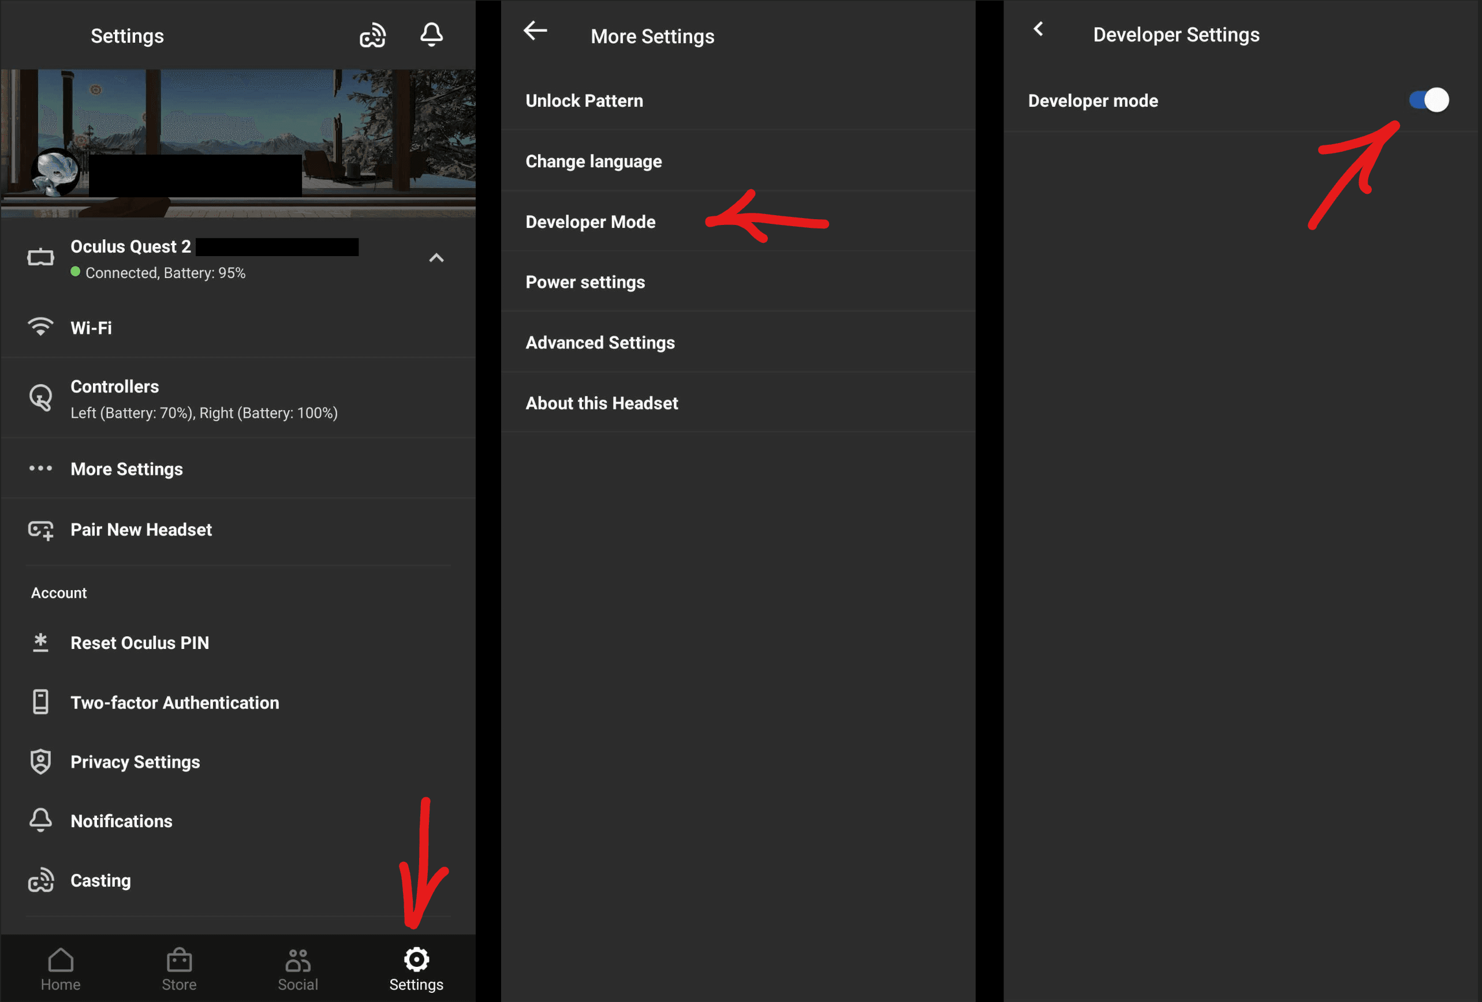Open Unlock Pattern
Viewport: 1482px width, 1002px height.
click(738, 100)
